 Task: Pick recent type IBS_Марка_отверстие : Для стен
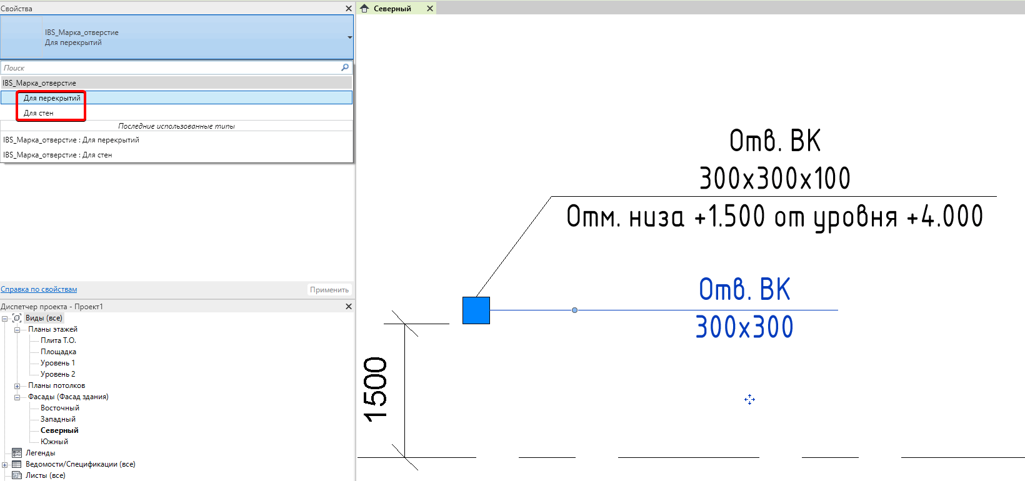(x=176, y=155)
